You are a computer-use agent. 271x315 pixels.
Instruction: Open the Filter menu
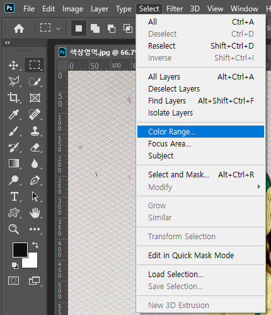click(x=175, y=9)
